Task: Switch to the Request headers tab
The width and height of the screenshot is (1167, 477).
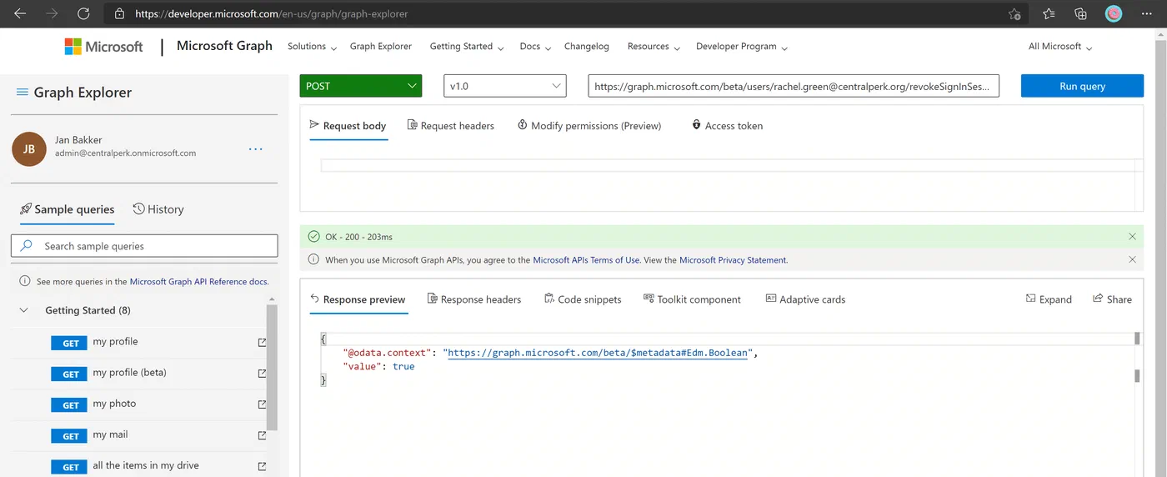Action: (451, 126)
